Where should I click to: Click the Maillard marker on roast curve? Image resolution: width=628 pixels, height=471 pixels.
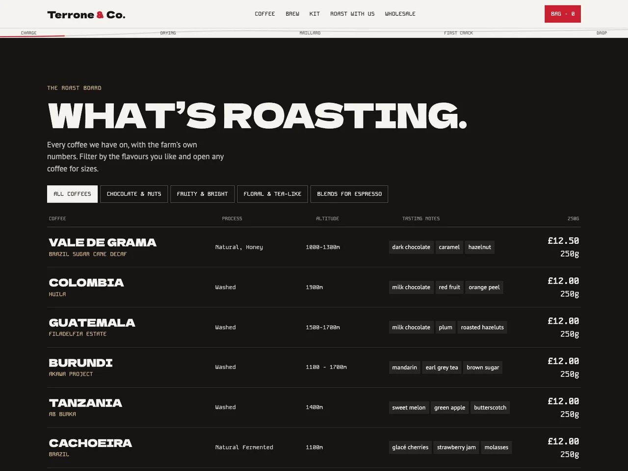tap(310, 33)
